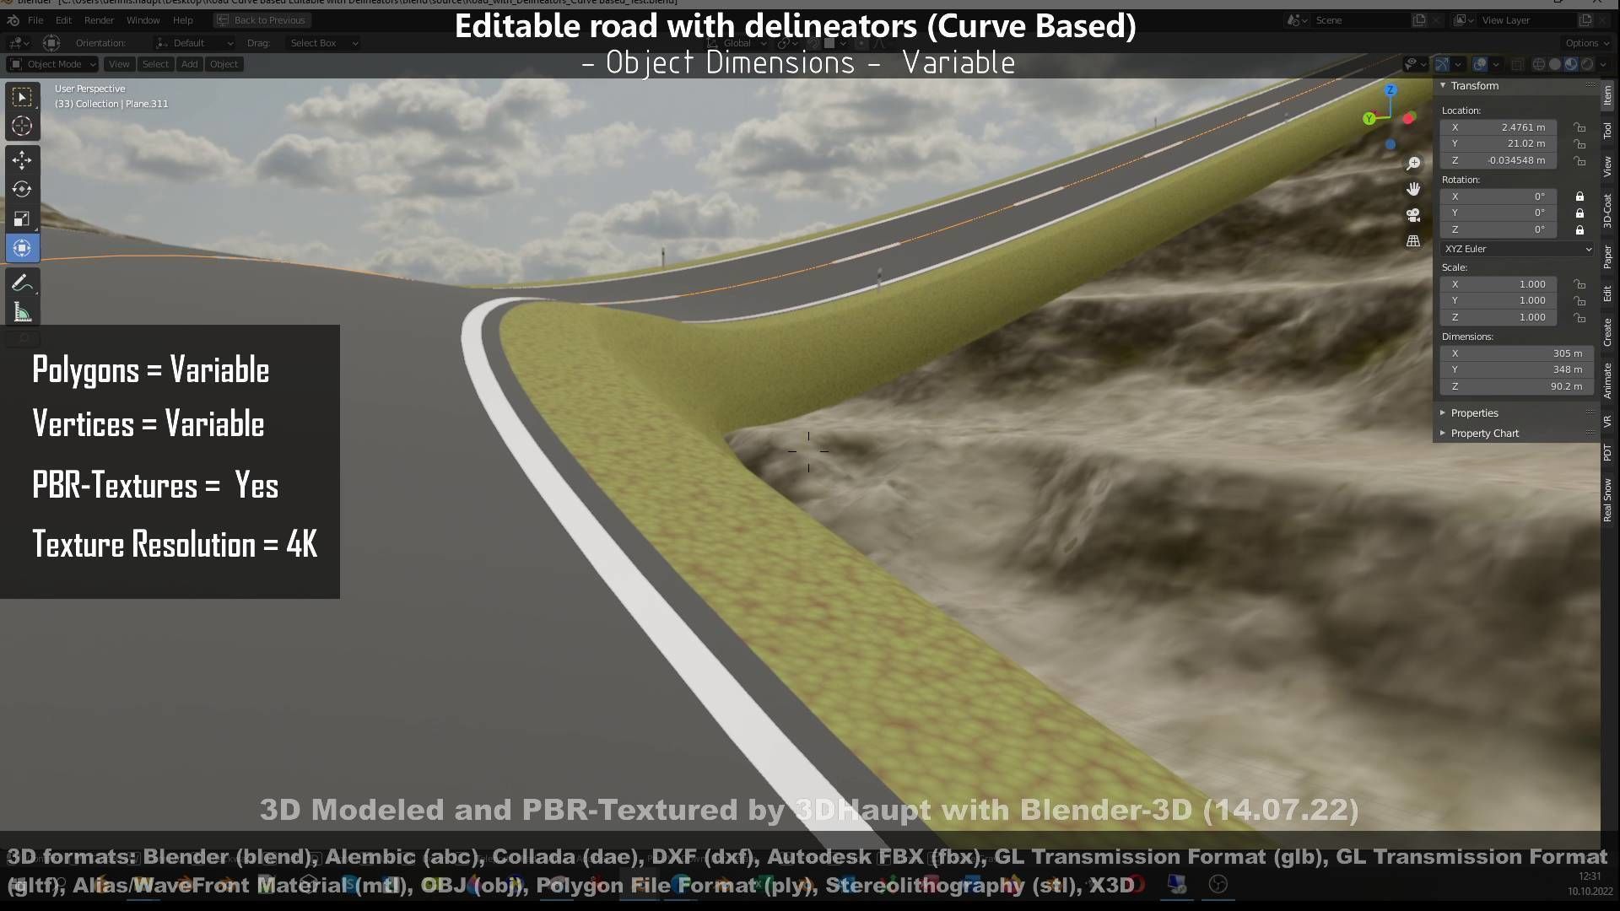Select the Measure tool
The height and width of the screenshot is (911, 1620).
click(22, 313)
